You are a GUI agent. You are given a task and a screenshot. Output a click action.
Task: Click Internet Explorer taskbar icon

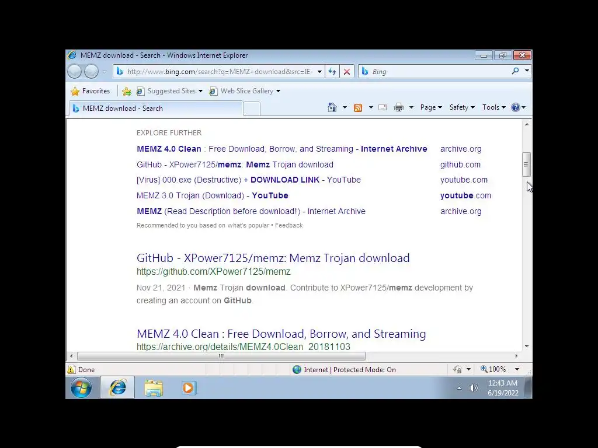pyautogui.click(x=117, y=387)
